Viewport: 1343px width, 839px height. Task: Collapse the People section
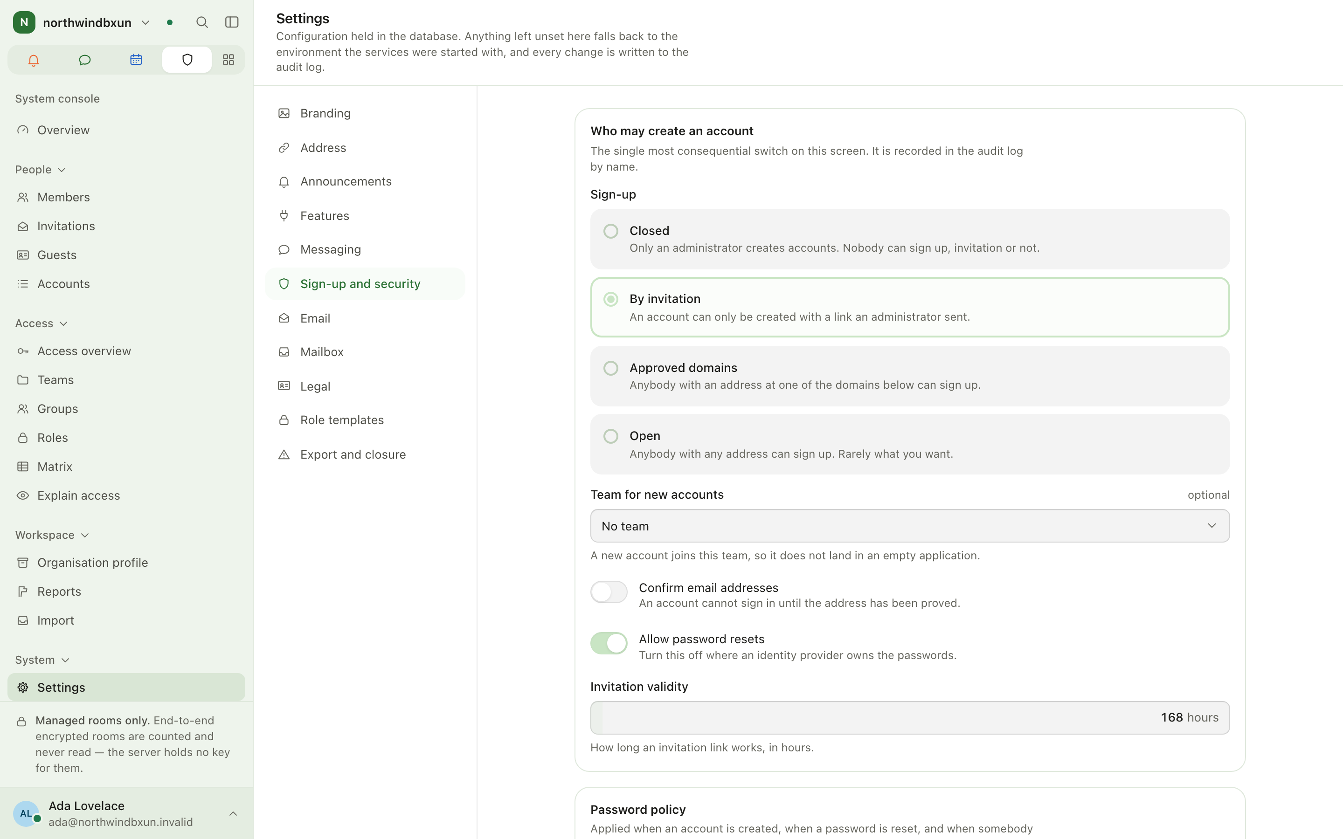click(x=41, y=170)
